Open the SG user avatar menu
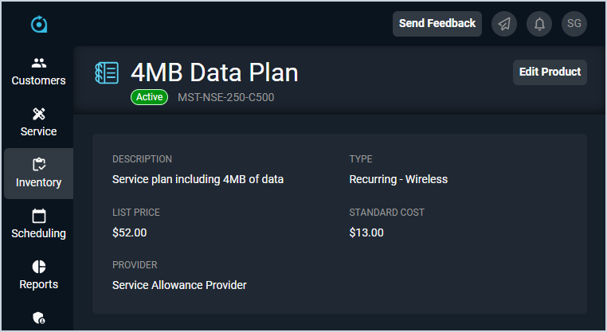 pos(574,24)
